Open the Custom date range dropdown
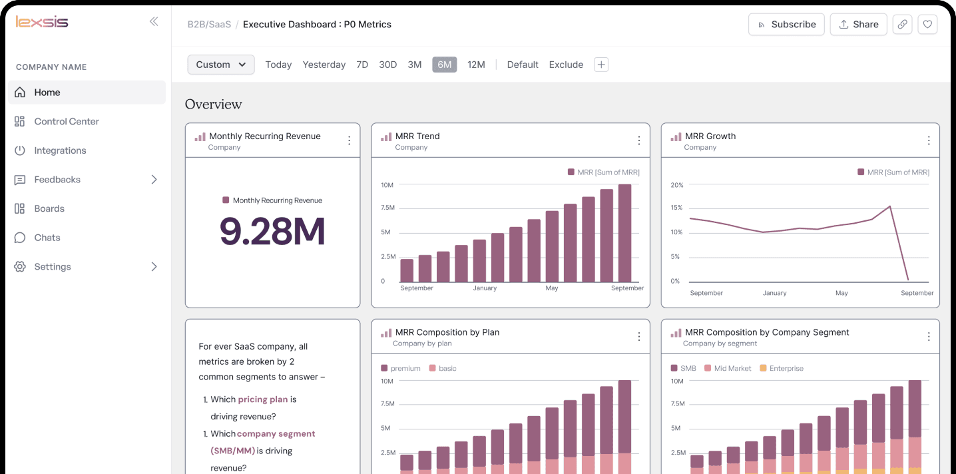The height and width of the screenshot is (474, 956). 220,65
